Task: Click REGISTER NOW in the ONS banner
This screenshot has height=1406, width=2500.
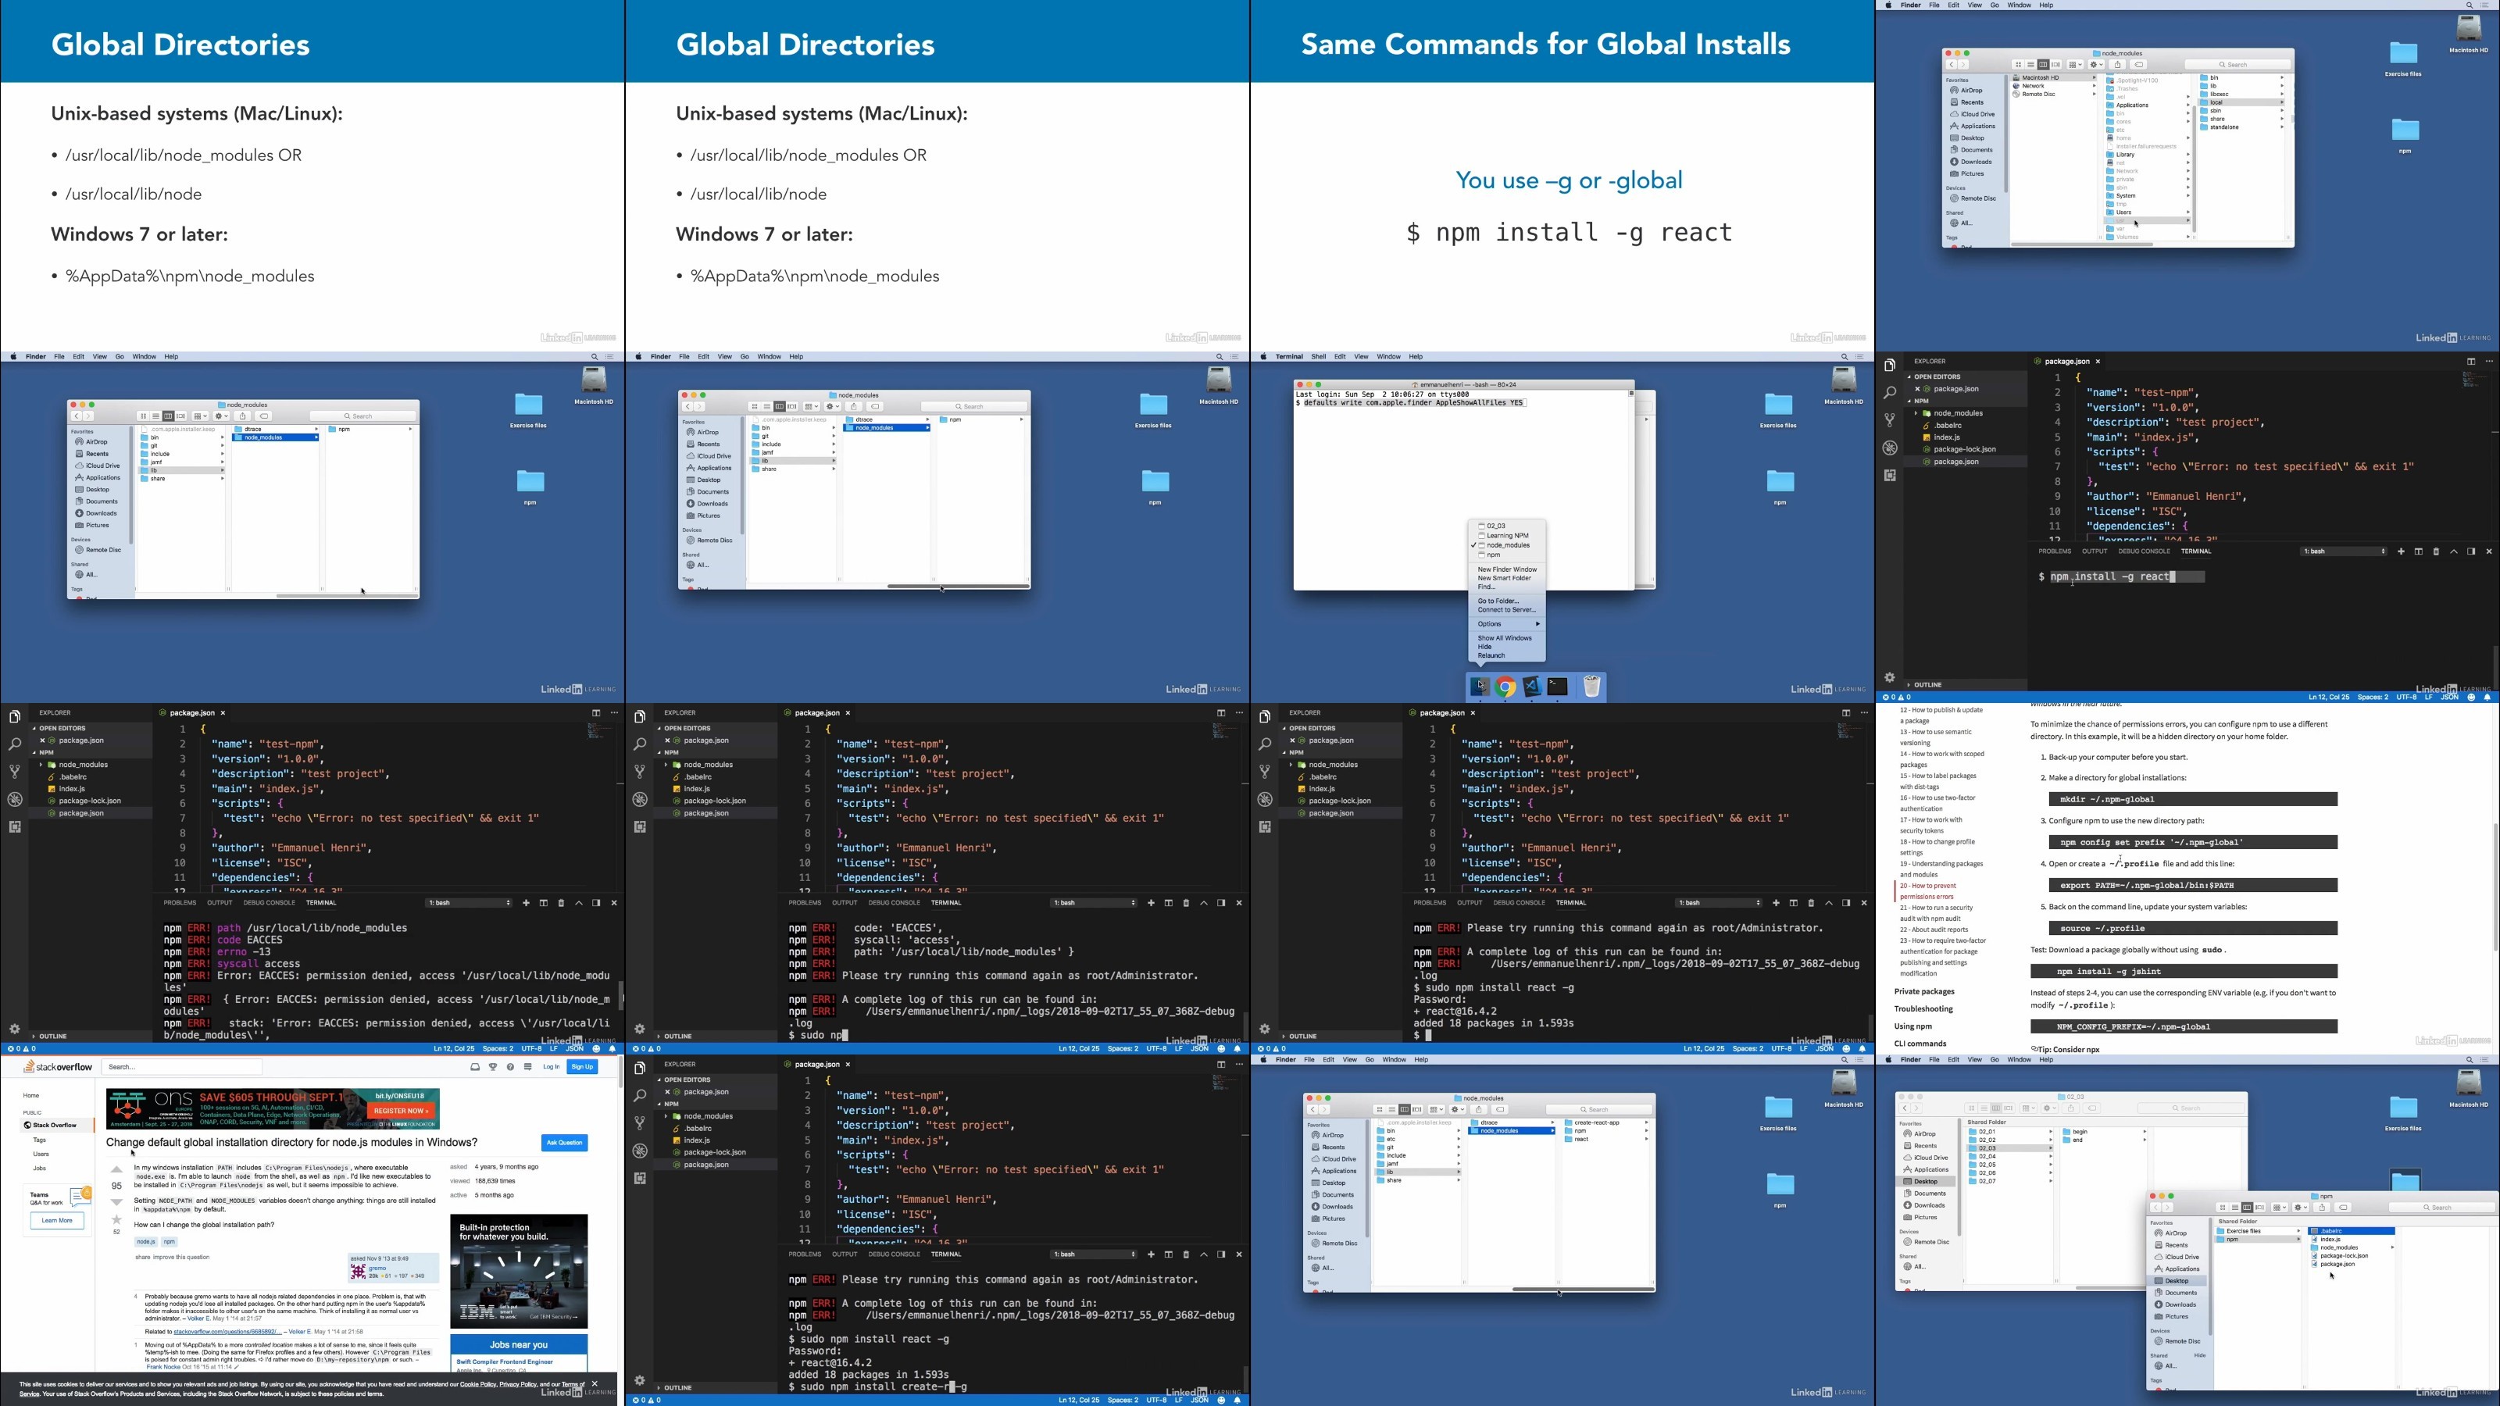Action: tap(401, 1110)
